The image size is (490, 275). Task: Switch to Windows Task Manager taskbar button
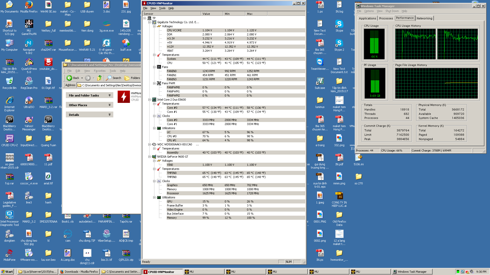(412, 272)
